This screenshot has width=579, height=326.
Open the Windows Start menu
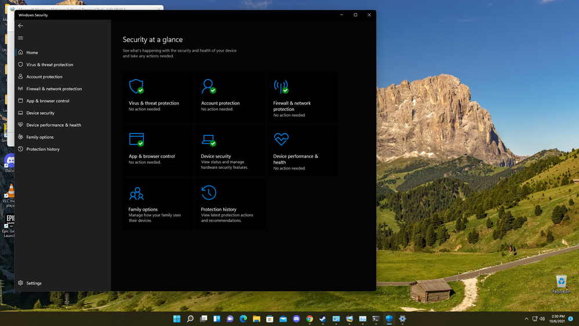click(177, 318)
